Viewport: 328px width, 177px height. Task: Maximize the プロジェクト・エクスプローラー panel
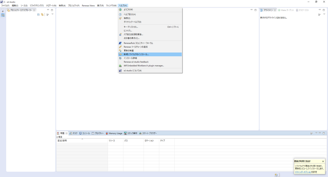(x=52, y=10)
